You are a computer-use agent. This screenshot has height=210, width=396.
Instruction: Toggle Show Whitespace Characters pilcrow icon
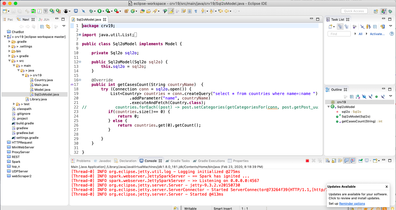coord(196,11)
